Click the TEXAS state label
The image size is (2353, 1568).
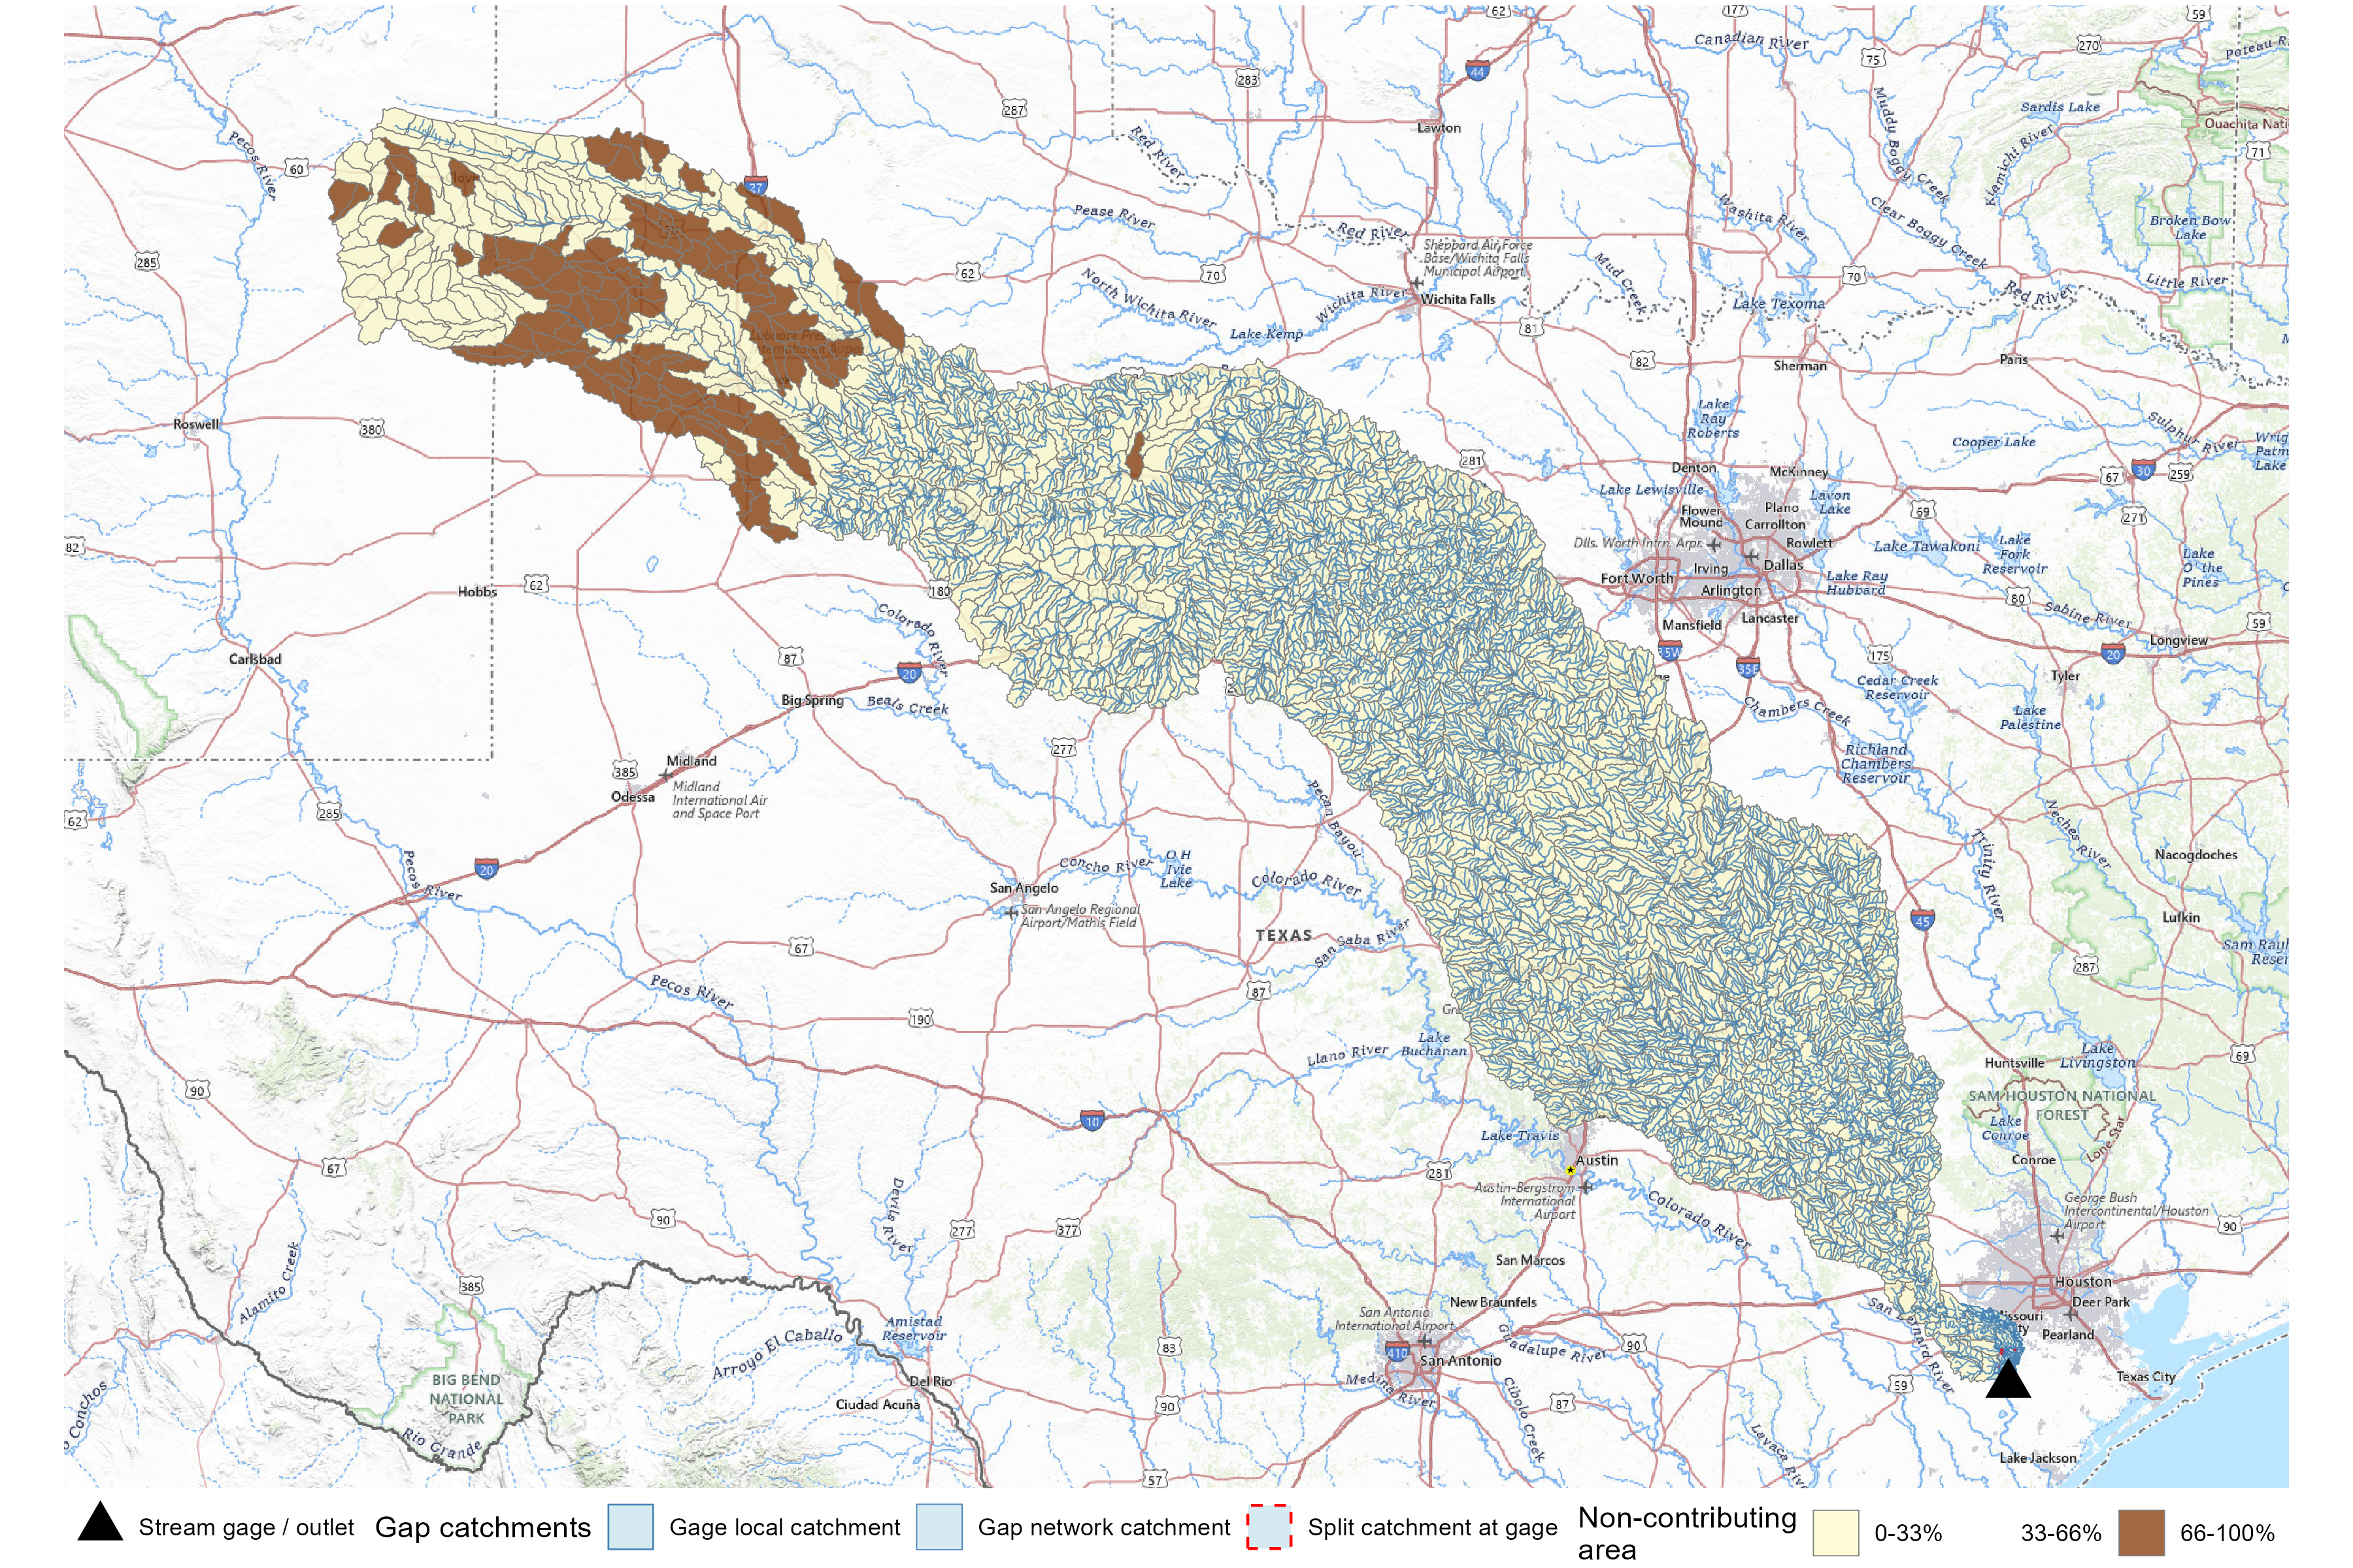[1284, 935]
